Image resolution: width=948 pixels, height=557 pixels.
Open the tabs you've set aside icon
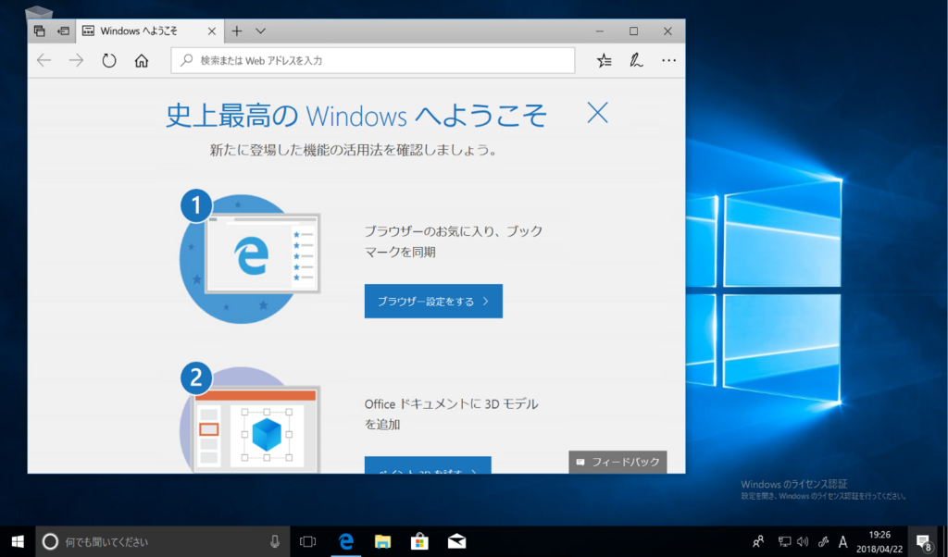tap(39, 31)
